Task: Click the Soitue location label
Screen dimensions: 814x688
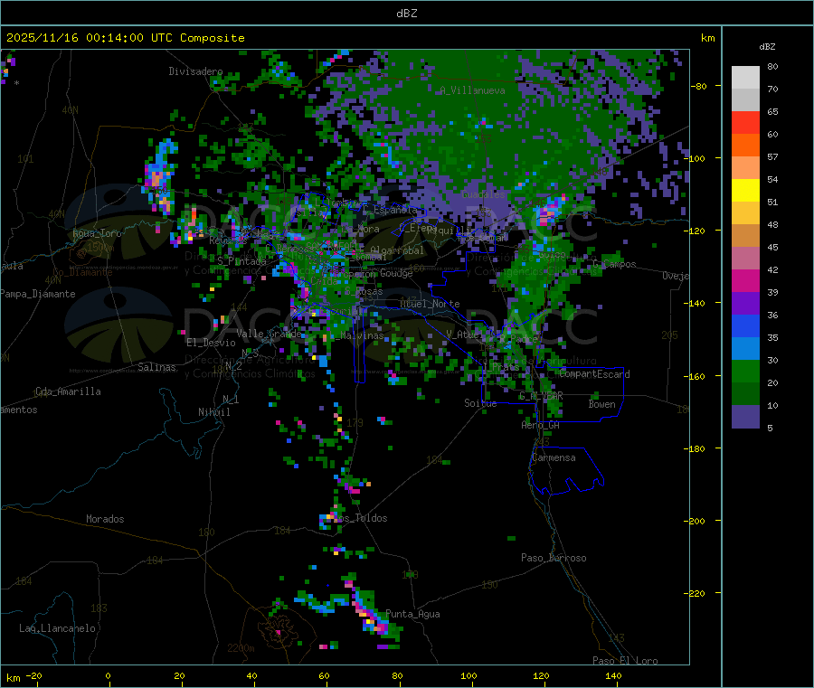Action: click(480, 403)
